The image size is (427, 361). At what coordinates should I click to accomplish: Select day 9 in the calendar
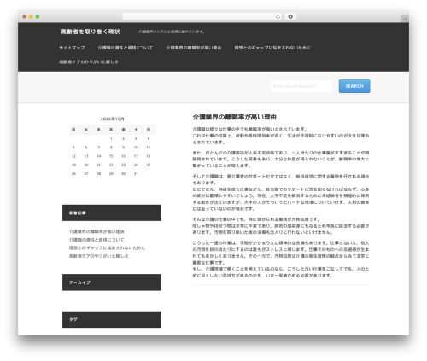pos(123,148)
